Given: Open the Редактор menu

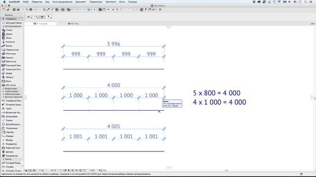Looking at the screenshot, I should (x=37, y=2).
